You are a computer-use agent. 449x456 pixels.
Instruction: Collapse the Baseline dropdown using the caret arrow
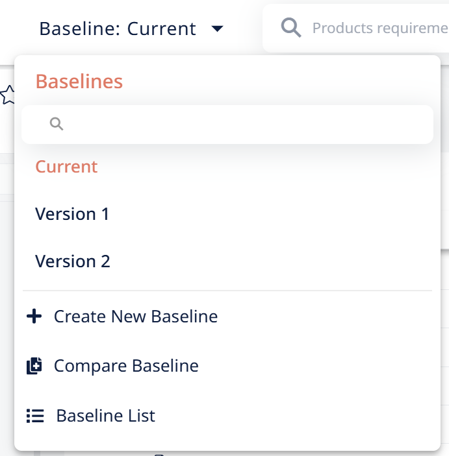218,29
